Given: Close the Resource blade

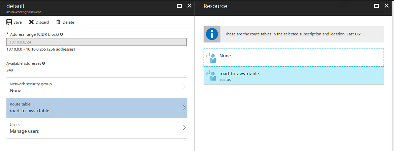Looking at the screenshot, I should tap(387, 6).
